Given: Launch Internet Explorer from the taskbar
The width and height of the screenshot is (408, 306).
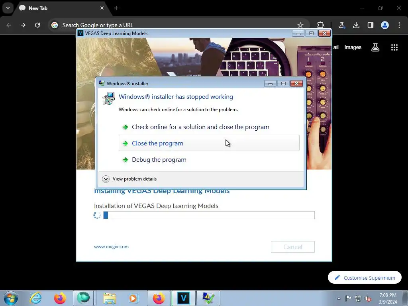Looking at the screenshot, I should (35, 298).
